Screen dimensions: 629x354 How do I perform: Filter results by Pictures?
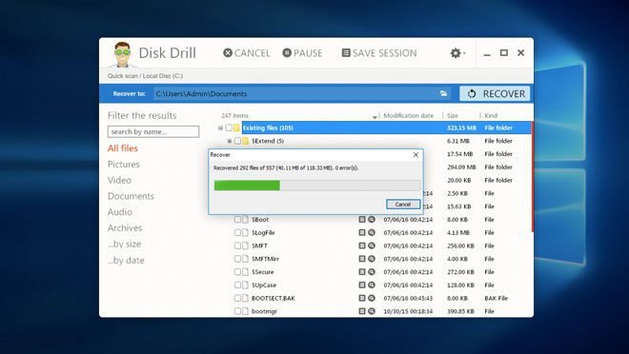pos(124,165)
